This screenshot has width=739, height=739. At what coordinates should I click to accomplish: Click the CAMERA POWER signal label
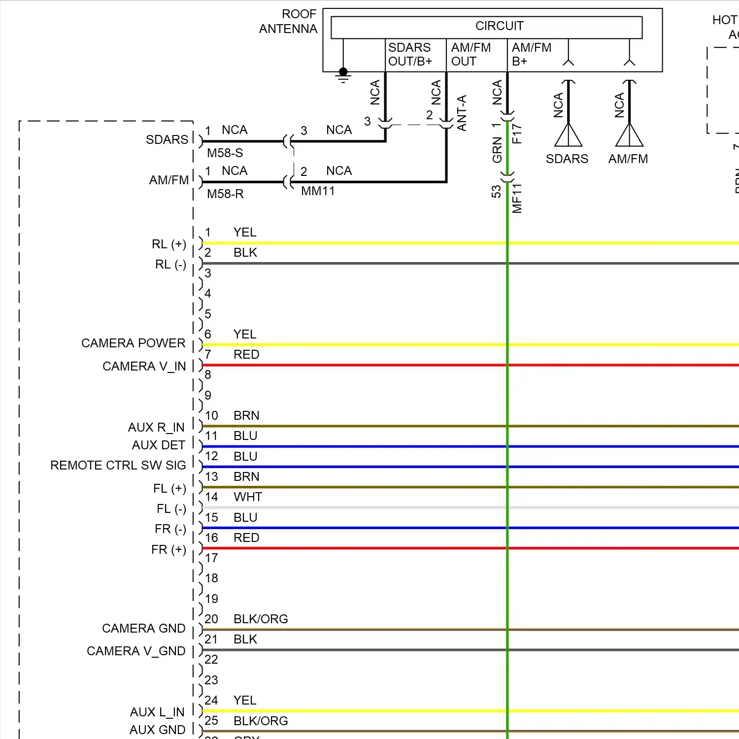(134, 343)
